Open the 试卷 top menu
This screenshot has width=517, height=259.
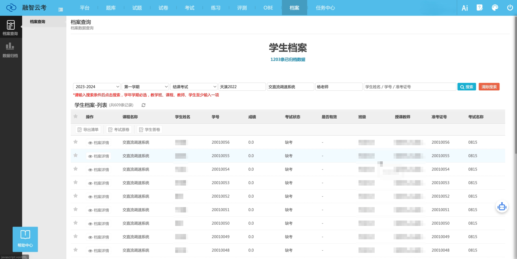click(x=163, y=8)
